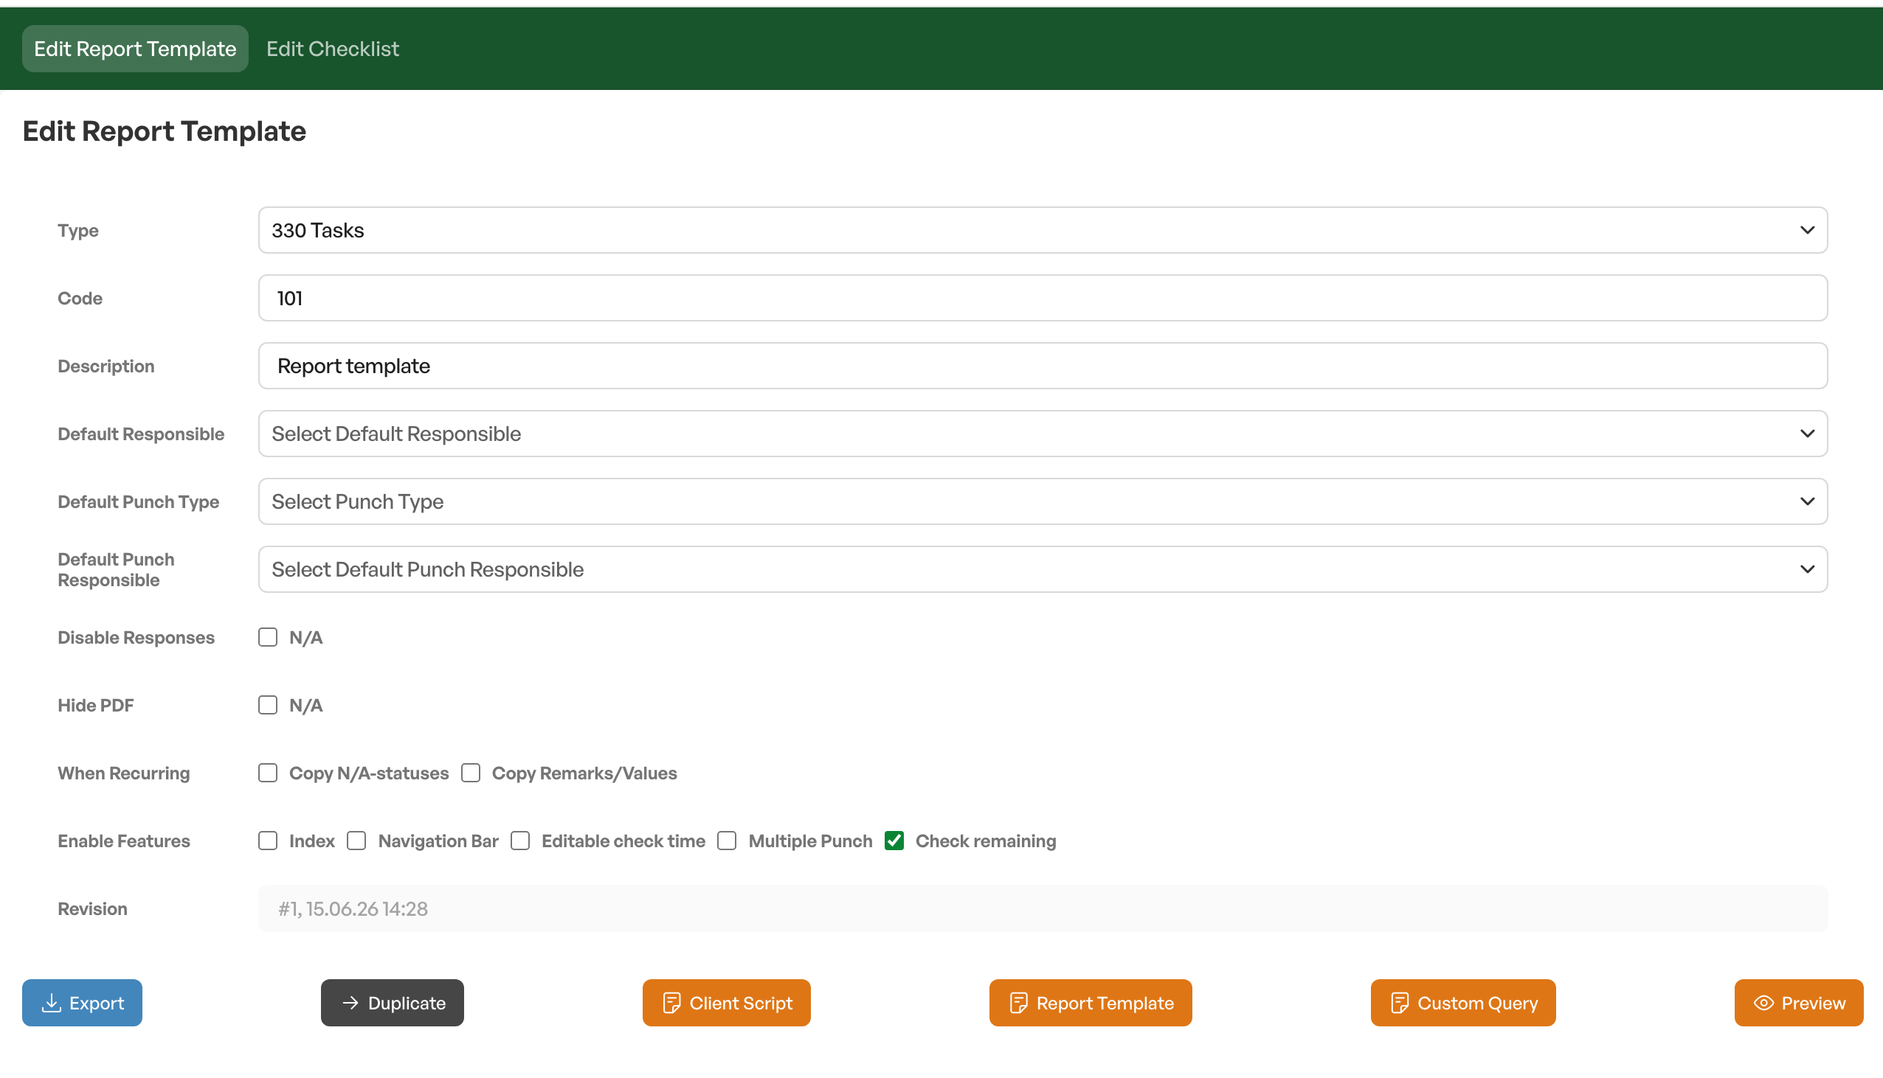Screen dimensions: 1883x1078
Task: Open Select Default Punch Responsible dropdown
Action: click(x=1043, y=569)
